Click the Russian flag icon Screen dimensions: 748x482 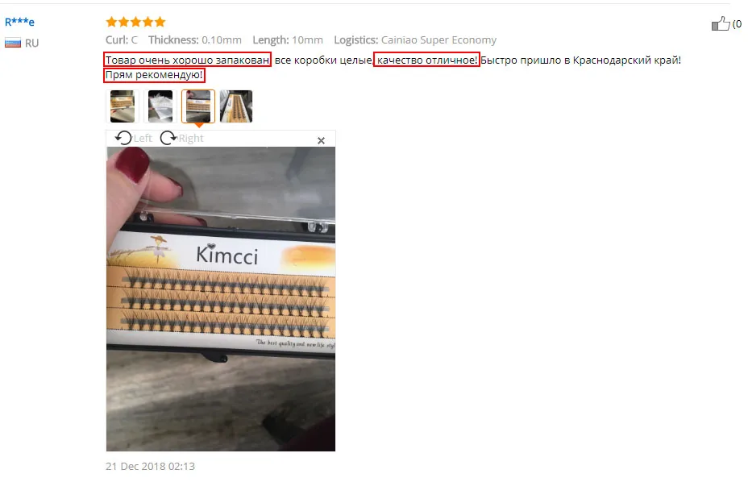tap(13, 43)
